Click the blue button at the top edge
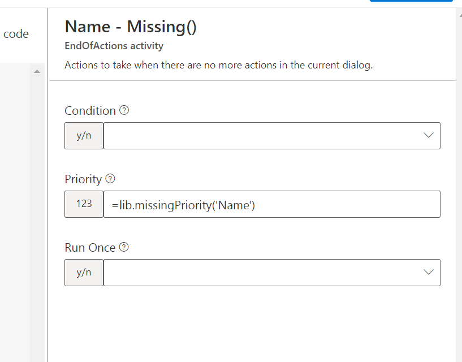Screen dimensions: 462x362 coord(411,1)
